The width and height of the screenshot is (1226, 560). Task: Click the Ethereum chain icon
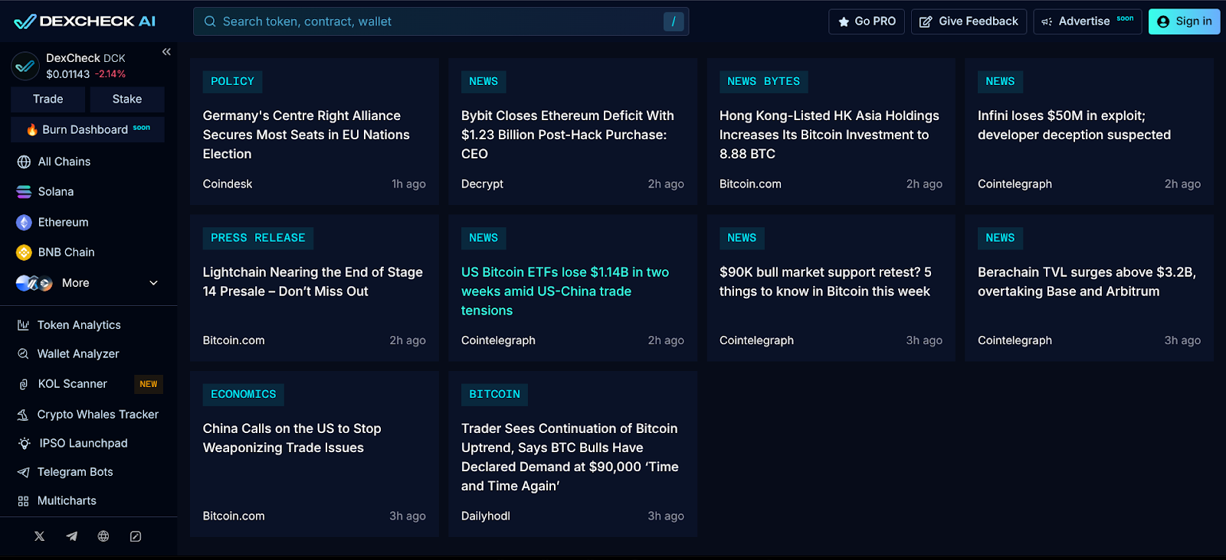click(24, 223)
